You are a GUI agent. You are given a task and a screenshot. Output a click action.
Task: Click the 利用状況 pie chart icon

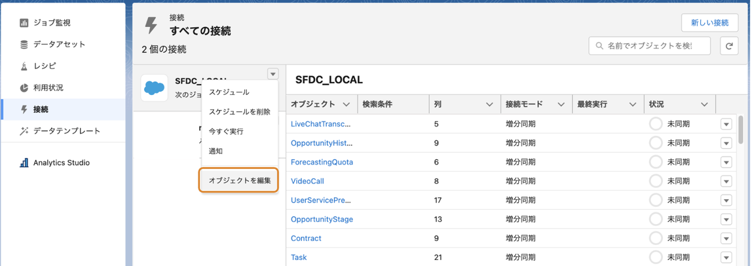[x=24, y=88]
